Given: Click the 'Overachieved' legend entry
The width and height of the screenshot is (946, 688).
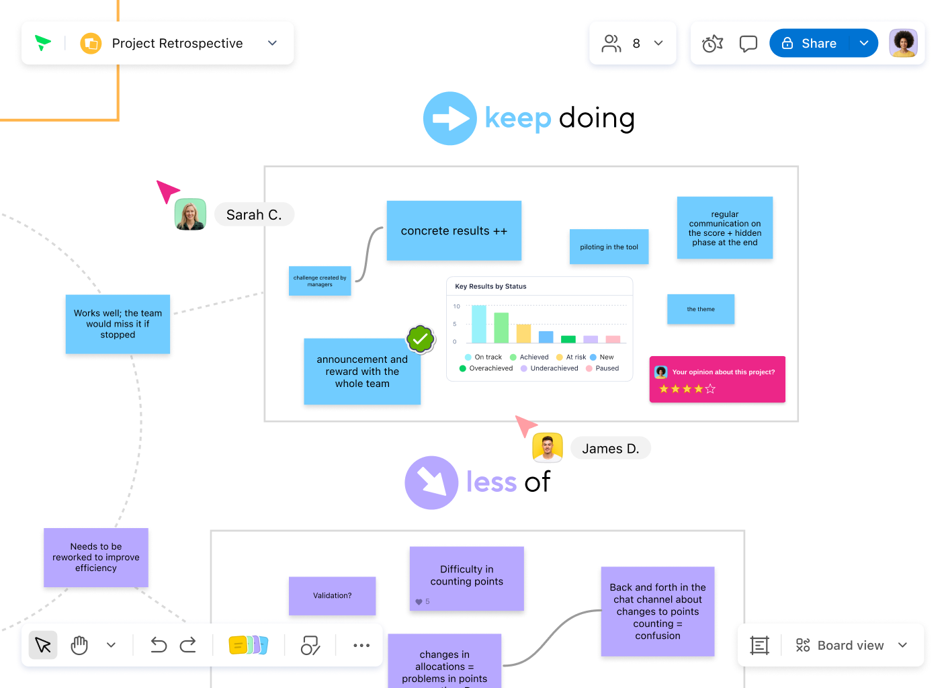Looking at the screenshot, I should click(486, 368).
